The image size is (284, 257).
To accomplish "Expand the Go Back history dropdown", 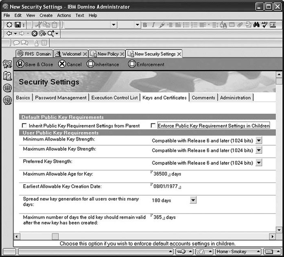I will pyautogui.click(x=15, y=34).
